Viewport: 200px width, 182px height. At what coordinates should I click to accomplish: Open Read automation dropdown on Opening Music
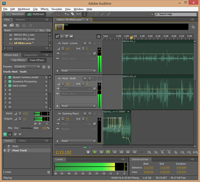point(78,141)
